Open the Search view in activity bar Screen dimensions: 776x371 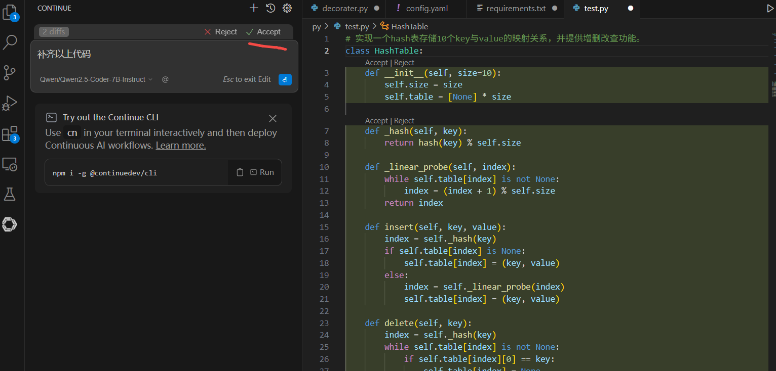pyautogui.click(x=10, y=42)
